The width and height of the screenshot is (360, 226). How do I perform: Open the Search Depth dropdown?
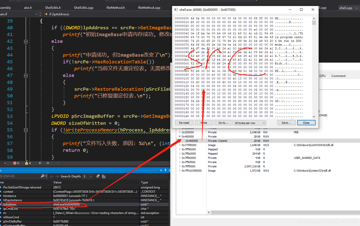coord(88,176)
